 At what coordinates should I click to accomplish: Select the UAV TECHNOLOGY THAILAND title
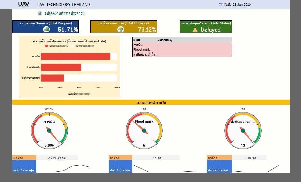[x=64, y=5]
